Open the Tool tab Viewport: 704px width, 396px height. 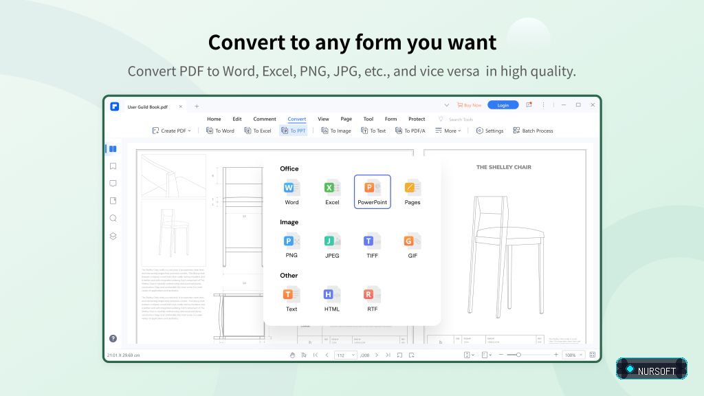[368, 119]
